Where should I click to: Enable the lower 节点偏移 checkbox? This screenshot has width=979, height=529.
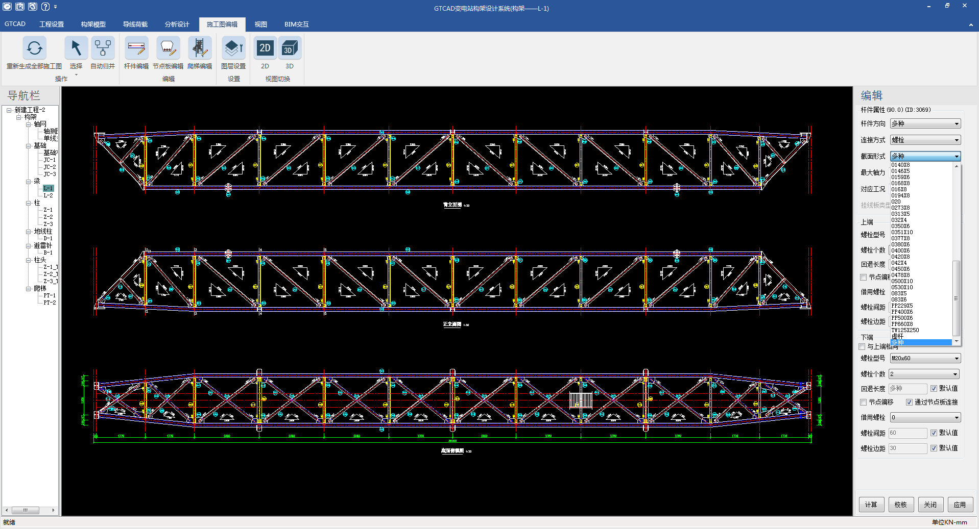coord(864,402)
